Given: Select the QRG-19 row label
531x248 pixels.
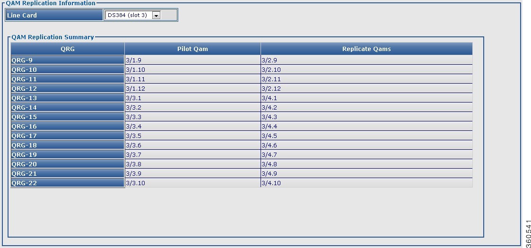Looking at the screenshot, I should pyautogui.click(x=68, y=155).
